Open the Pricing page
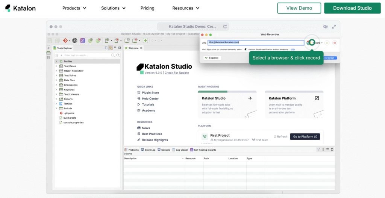This screenshot has height=198, width=385. 147,8
